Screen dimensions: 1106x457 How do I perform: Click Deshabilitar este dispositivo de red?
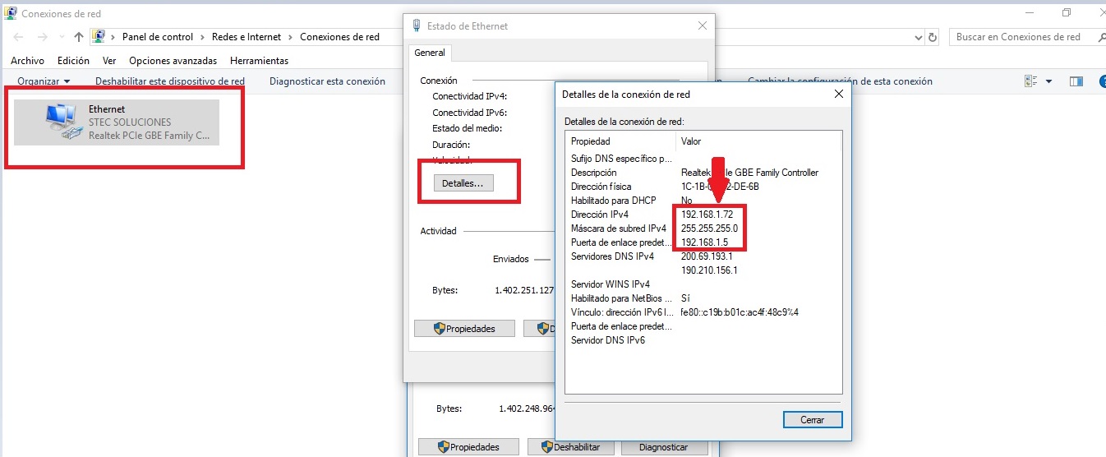click(x=170, y=81)
